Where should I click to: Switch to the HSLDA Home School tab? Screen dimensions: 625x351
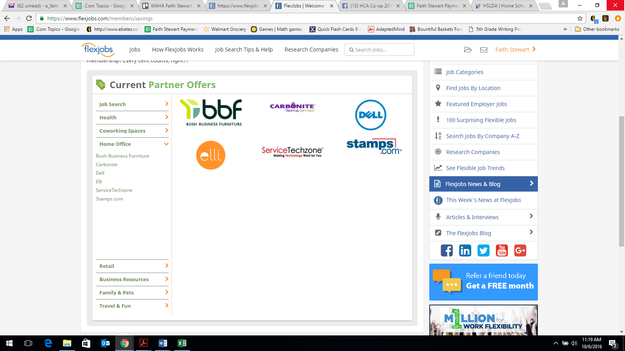(x=504, y=6)
